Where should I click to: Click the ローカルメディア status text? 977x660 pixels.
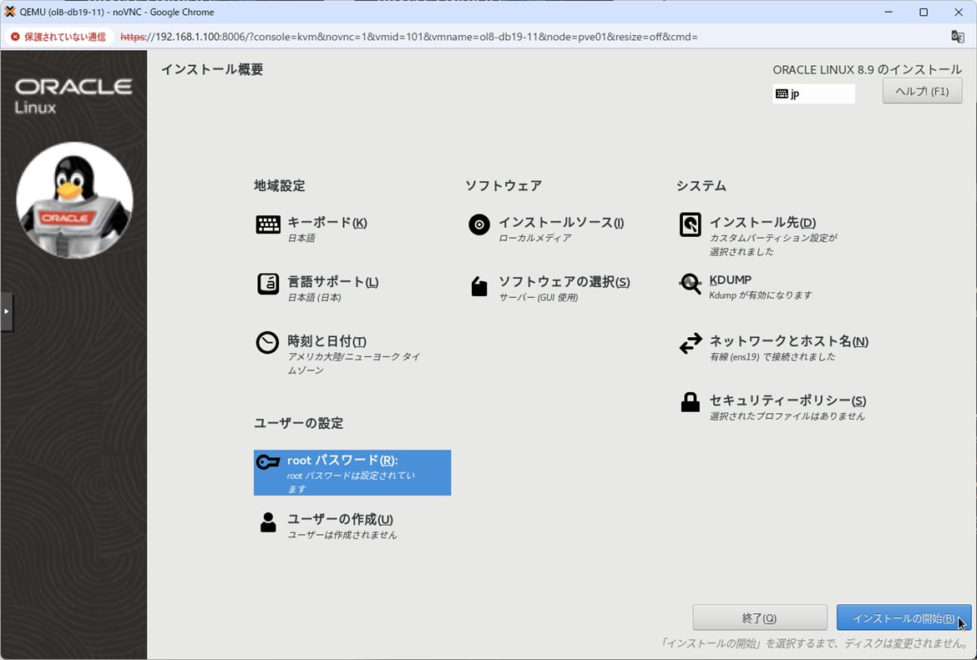pyautogui.click(x=534, y=238)
